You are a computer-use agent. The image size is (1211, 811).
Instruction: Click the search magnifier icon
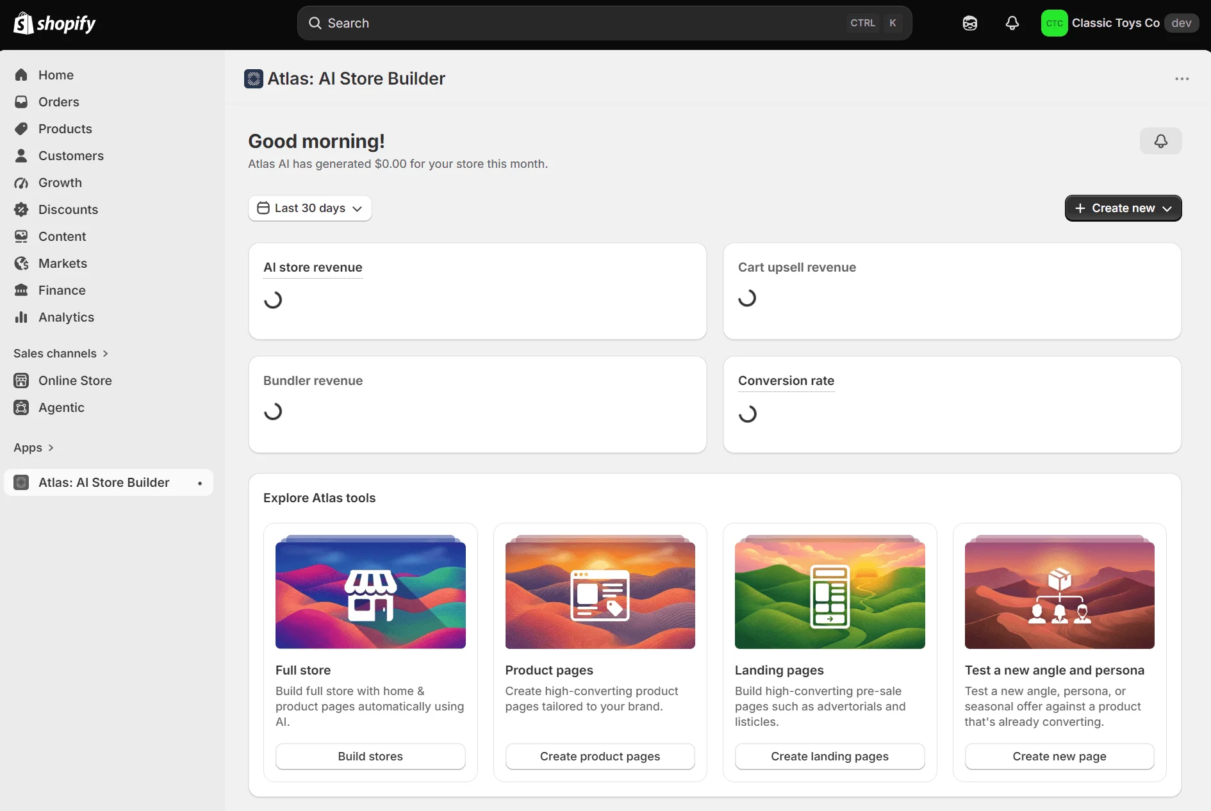coord(315,23)
